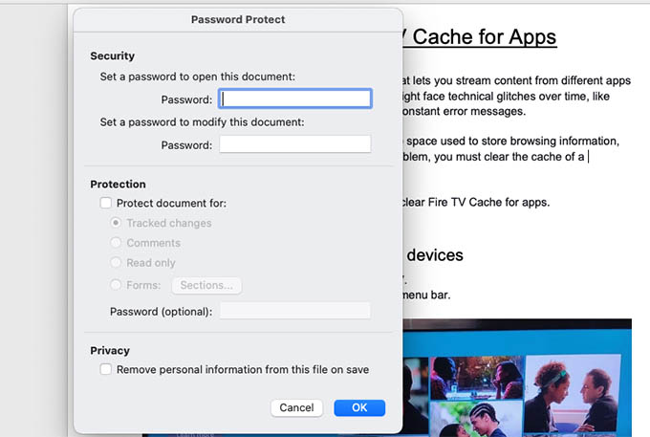Cancel the Password Protect dialog

(296, 408)
